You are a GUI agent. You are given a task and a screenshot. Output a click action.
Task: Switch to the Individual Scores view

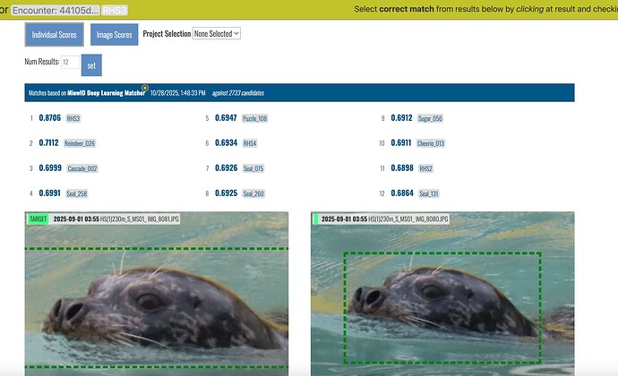point(54,35)
